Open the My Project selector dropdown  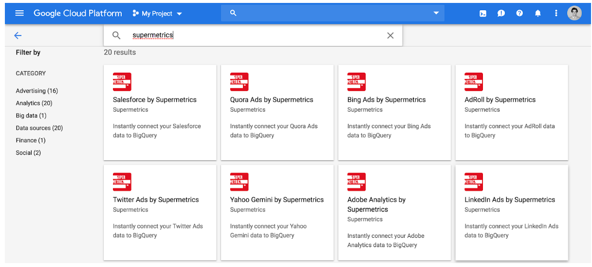click(157, 14)
